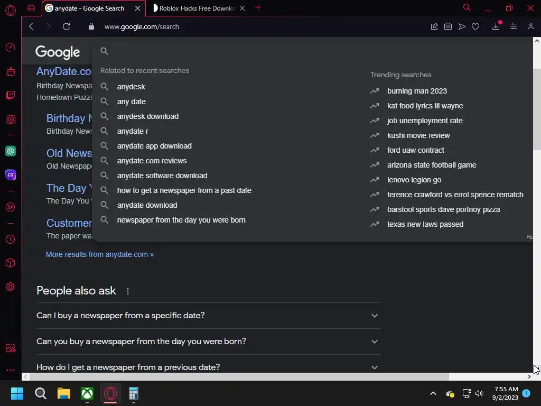Open the Player icon in sidebar

click(11, 207)
